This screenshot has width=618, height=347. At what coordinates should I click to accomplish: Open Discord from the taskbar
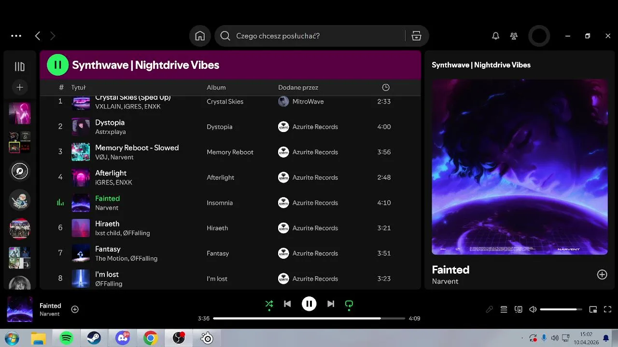[x=122, y=338]
